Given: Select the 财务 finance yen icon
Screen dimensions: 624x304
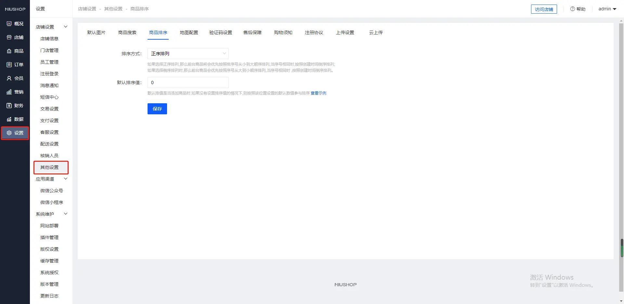Looking at the screenshot, I should tap(9, 106).
